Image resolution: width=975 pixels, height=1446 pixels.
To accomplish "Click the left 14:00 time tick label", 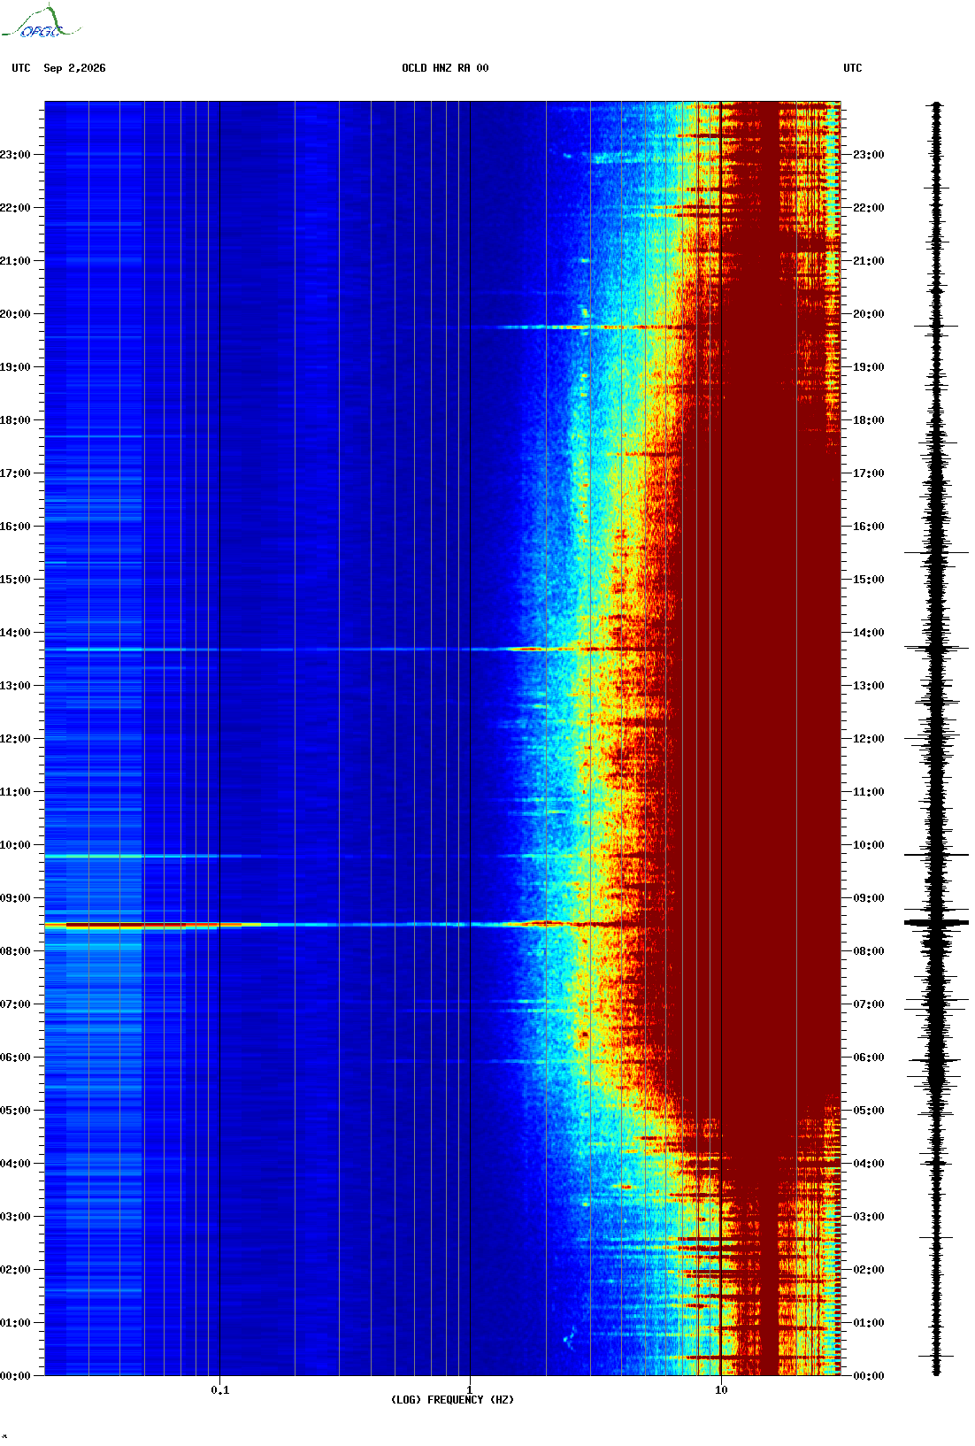I will coord(15,633).
